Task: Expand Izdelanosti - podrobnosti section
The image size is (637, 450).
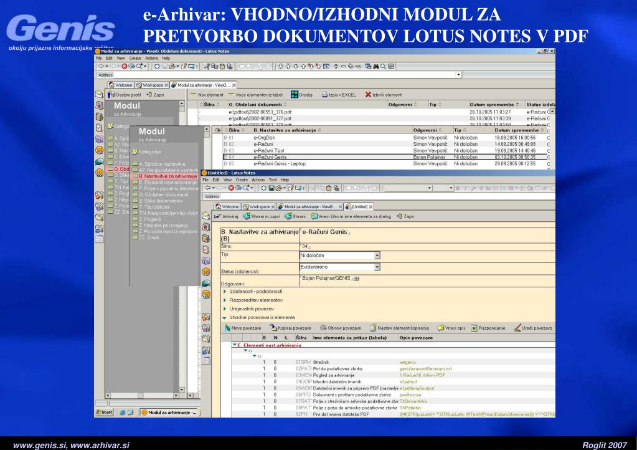Action: coord(225,292)
